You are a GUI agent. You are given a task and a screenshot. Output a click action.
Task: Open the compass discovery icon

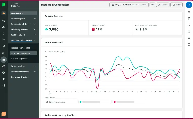(4, 21)
